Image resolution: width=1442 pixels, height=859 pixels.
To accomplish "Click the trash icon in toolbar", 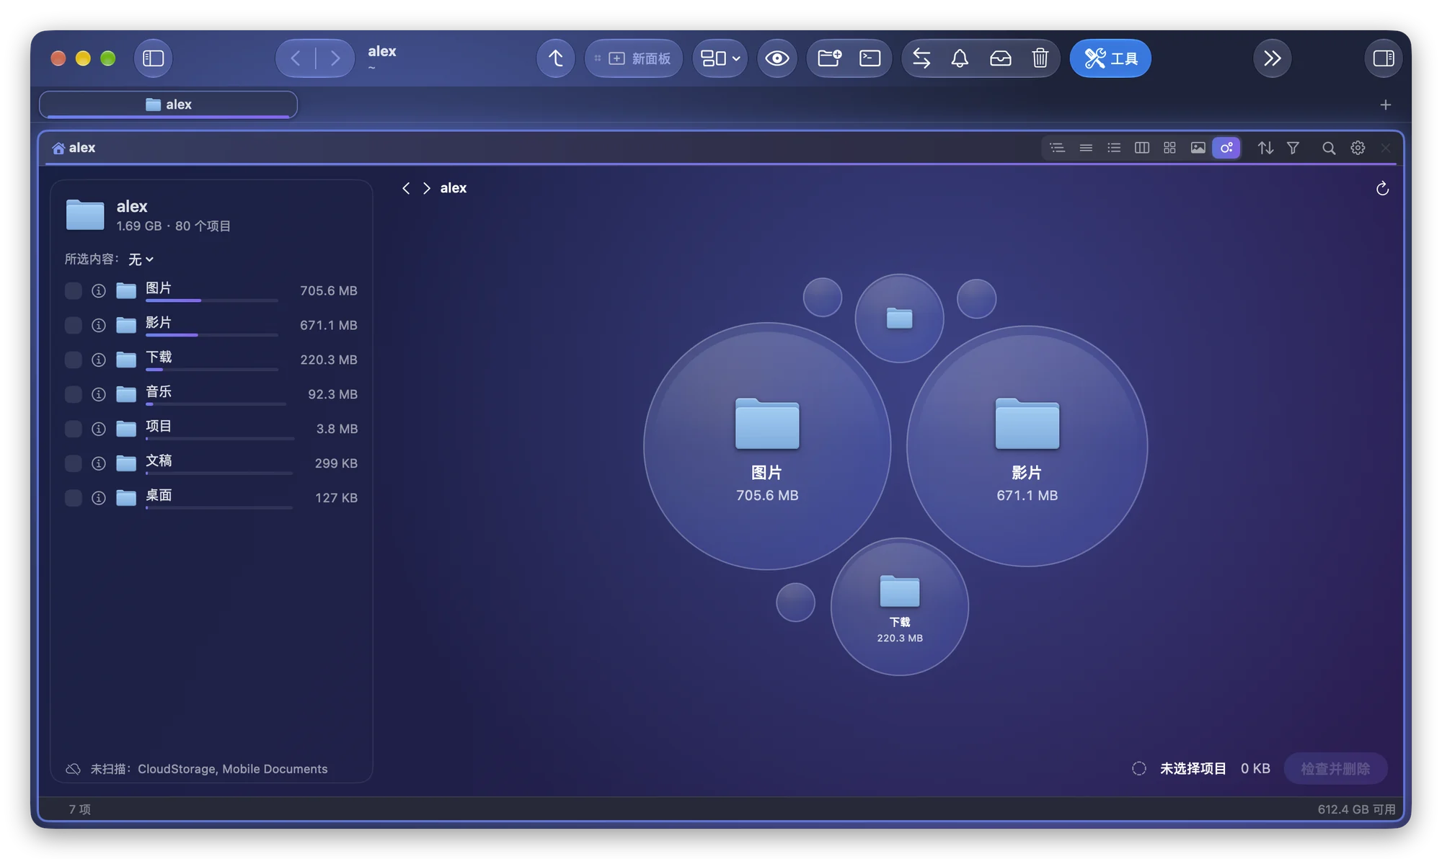I will (x=1040, y=58).
